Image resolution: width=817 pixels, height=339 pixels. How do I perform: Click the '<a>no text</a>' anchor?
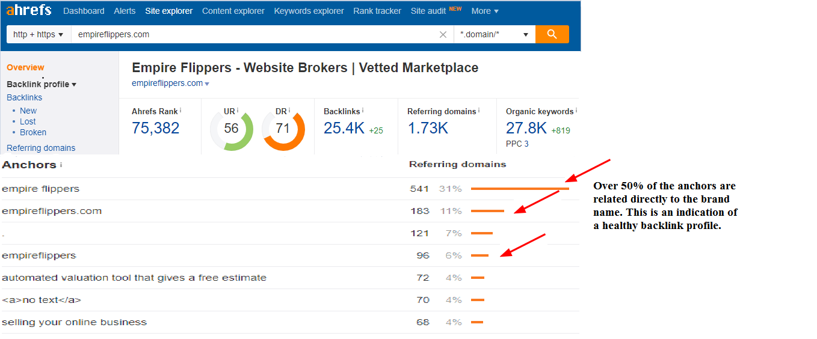coord(42,300)
